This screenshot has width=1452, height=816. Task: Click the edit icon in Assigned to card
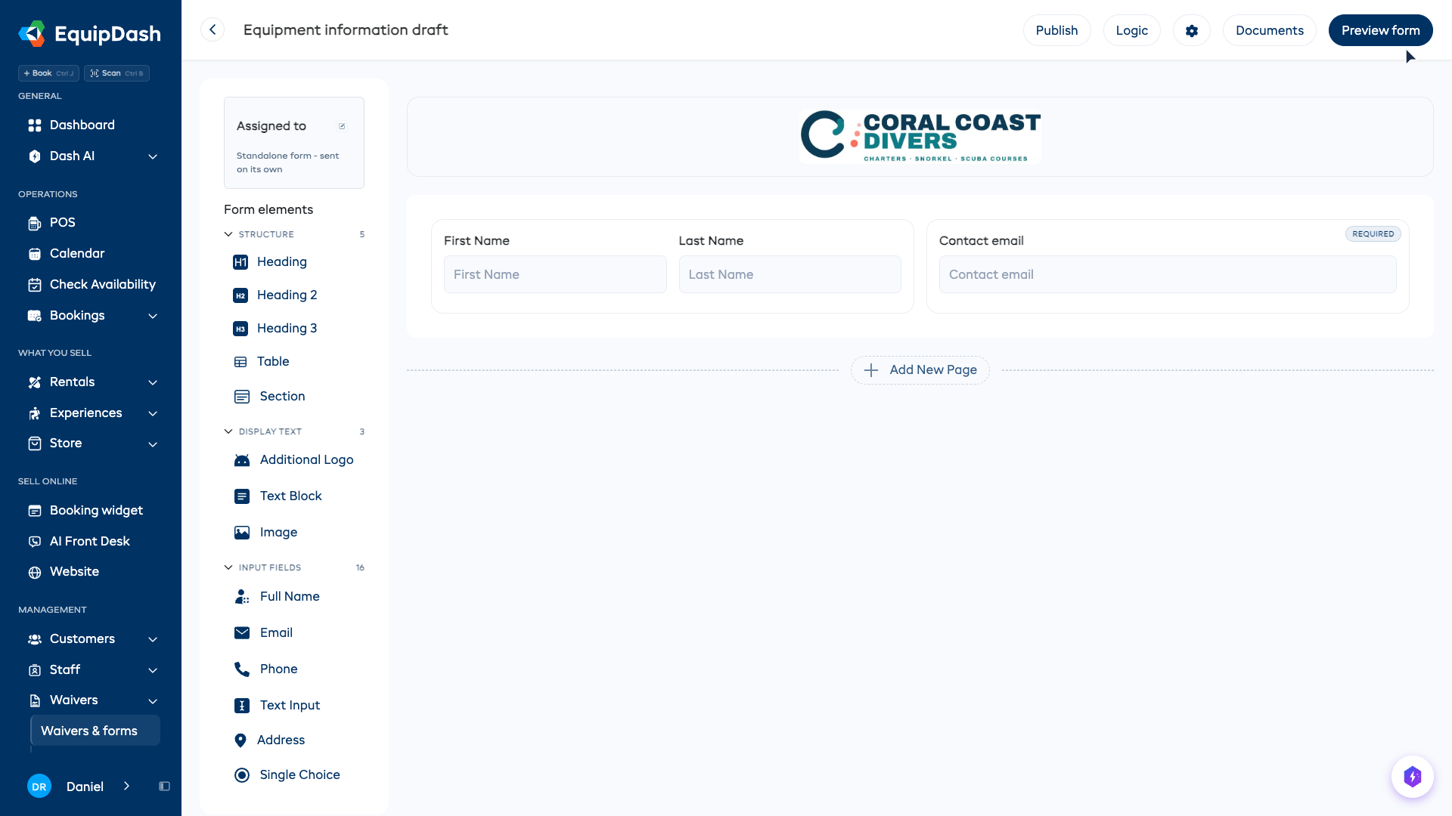tap(342, 126)
